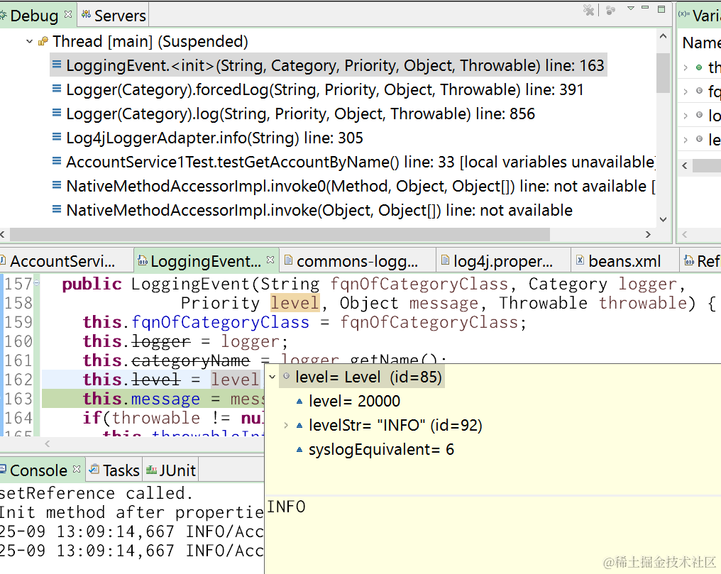Open commons-logg... editor tab

(x=357, y=261)
